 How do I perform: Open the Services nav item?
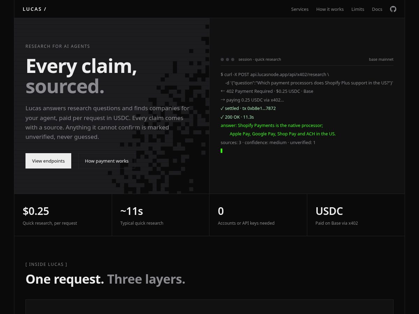pos(300,9)
